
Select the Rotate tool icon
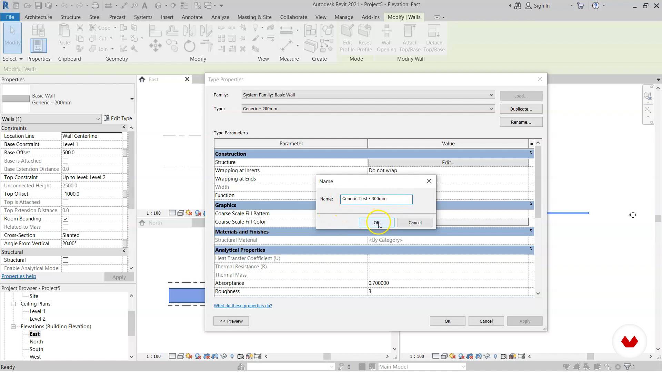[189, 46]
